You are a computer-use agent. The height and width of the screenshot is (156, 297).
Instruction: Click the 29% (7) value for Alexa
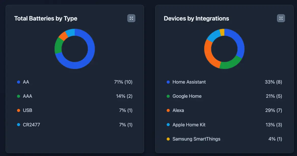pos(274,110)
